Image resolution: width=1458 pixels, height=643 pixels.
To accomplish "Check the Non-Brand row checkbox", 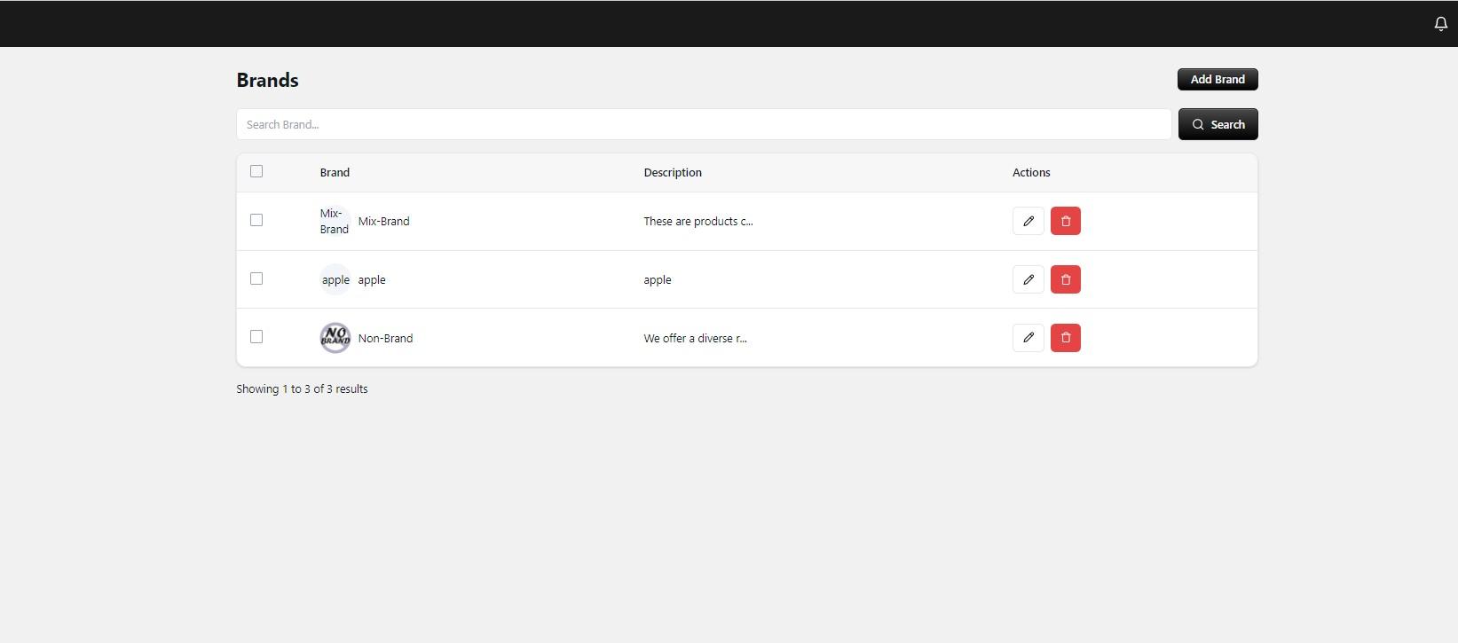I will (256, 337).
